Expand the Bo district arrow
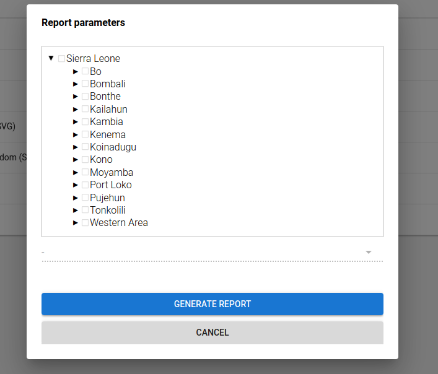438x374 pixels. click(x=75, y=71)
